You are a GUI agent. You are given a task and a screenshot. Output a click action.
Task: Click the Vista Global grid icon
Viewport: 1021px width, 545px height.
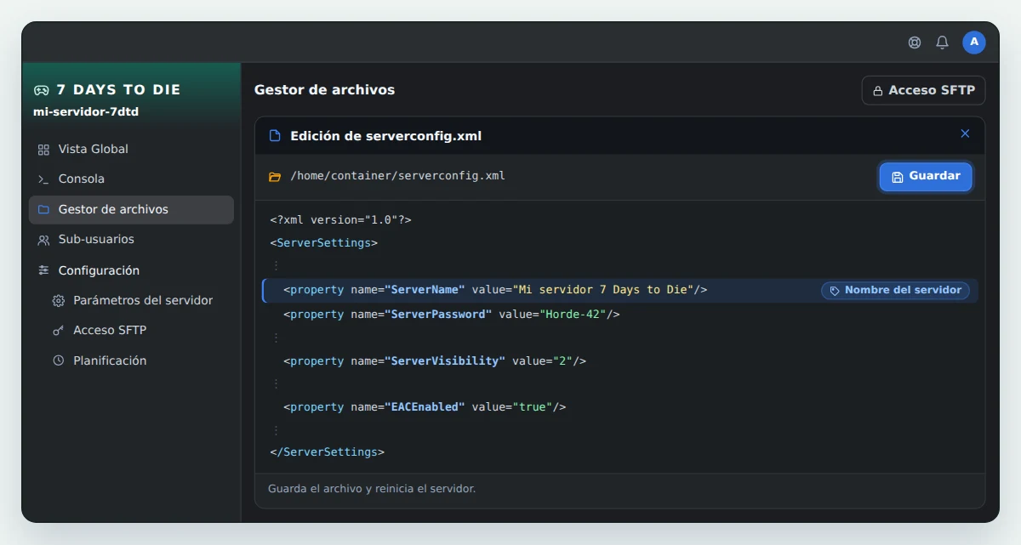click(43, 150)
